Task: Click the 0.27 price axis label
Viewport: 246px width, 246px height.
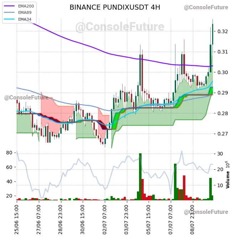Action: pos(222,134)
